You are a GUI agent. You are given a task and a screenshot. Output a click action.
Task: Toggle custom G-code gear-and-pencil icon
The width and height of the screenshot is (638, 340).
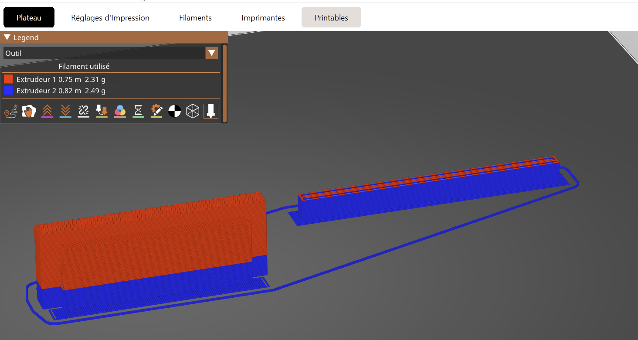click(157, 111)
